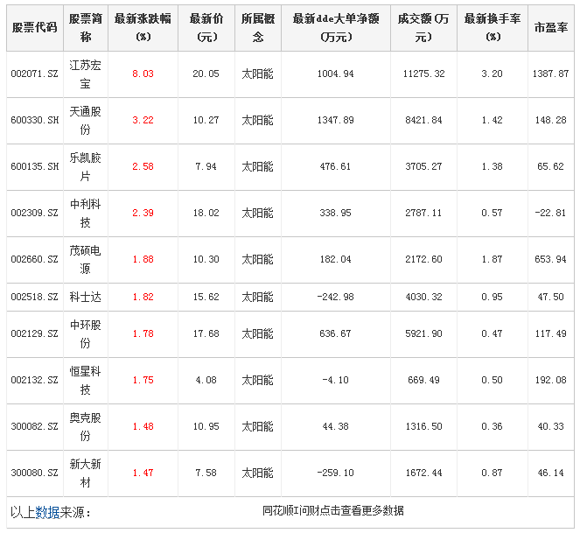Click the dde net amount 1347.89

[336, 120]
